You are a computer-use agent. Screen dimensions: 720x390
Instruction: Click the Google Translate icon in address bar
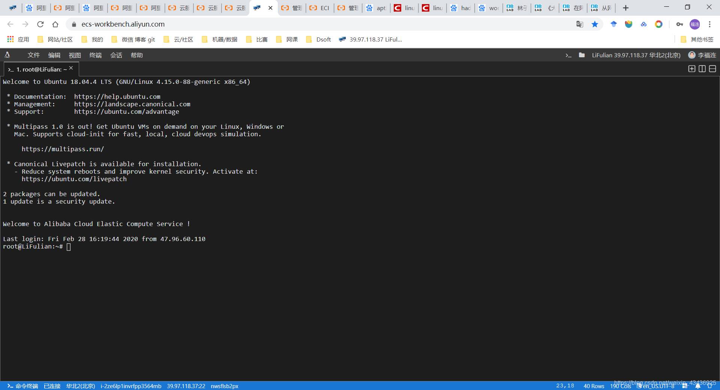(580, 24)
